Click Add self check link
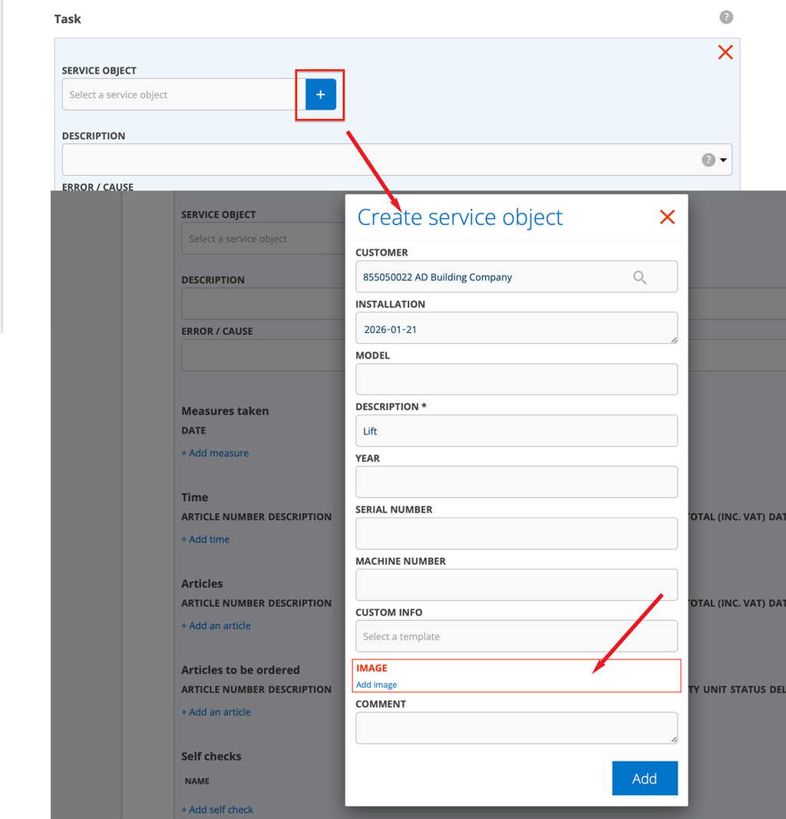Image resolution: width=786 pixels, height=819 pixels. click(217, 809)
